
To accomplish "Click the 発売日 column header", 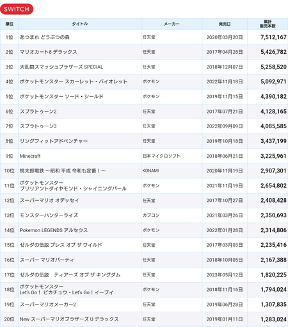I will (225, 24).
